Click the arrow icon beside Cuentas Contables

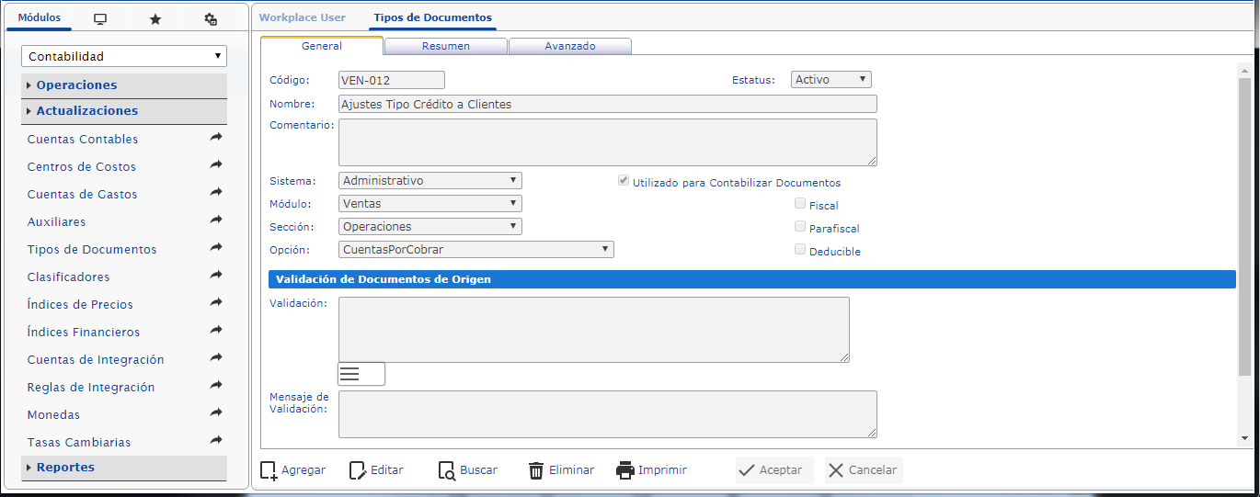click(216, 137)
